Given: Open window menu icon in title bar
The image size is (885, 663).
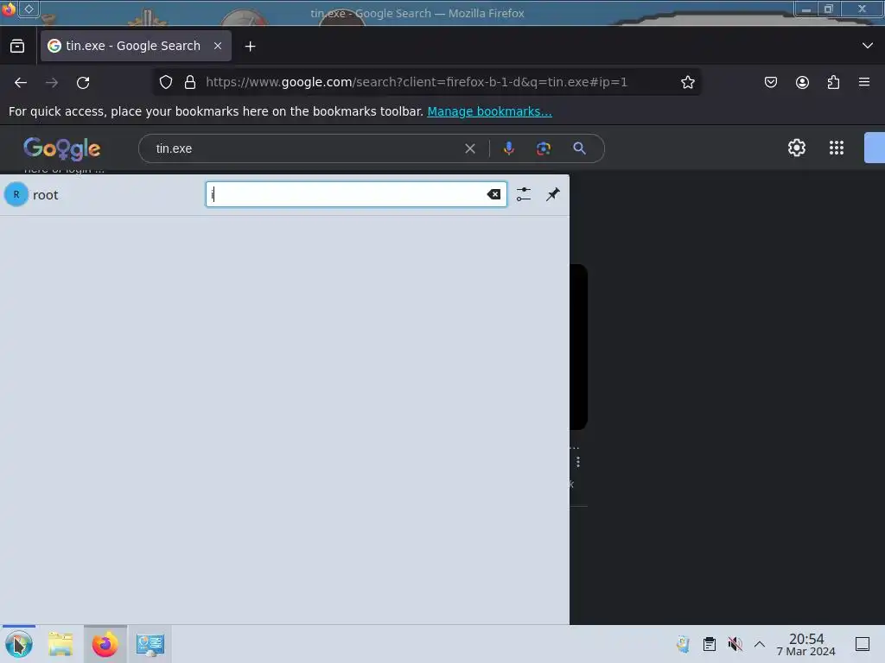Looking at the screenshot, I should 9,9.
